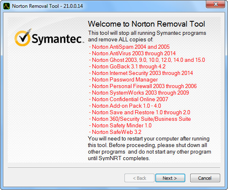Click the 'until SymNRT completes.' sentence
Viewport: 228px width, 190px height.
(119, 158)
